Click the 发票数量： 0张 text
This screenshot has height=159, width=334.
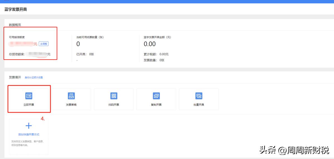click(x=154, y=60)
